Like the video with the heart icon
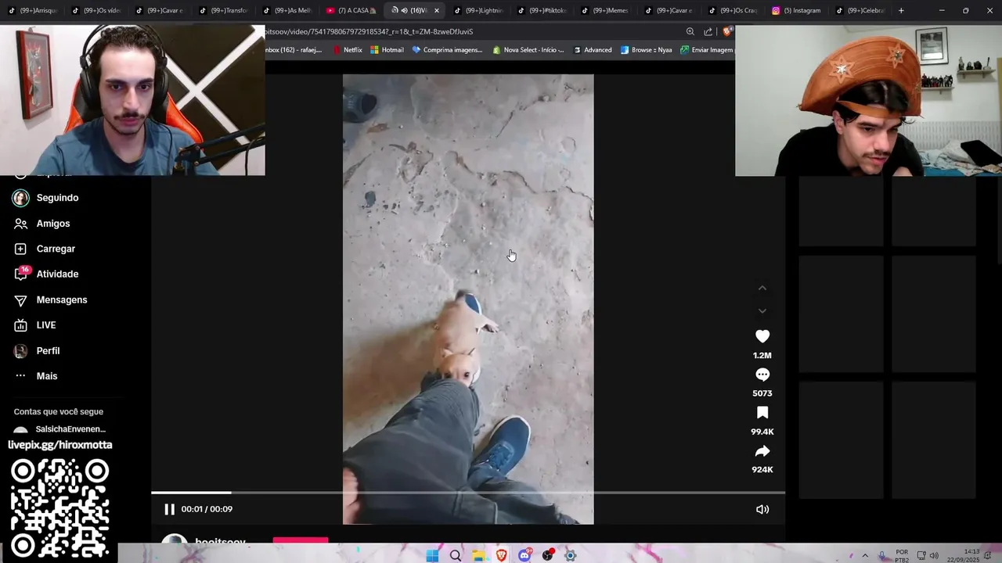 tap(762, 336)
